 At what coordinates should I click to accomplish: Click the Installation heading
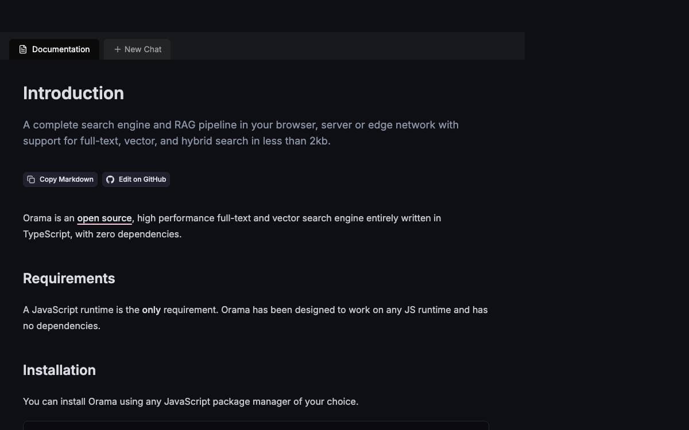(59, 370)
